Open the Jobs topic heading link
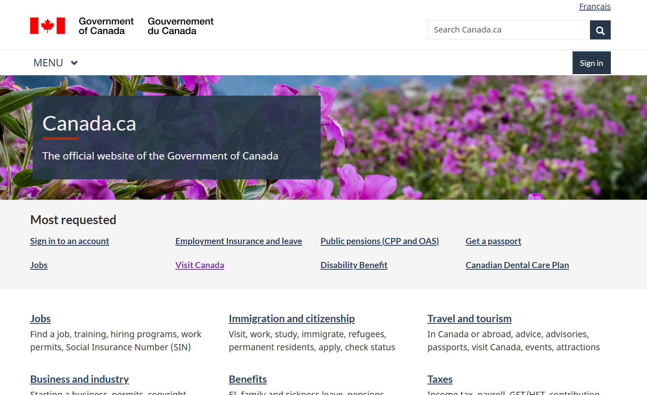The width and height of the screenshot is (647, 395). tap(40, 319)
